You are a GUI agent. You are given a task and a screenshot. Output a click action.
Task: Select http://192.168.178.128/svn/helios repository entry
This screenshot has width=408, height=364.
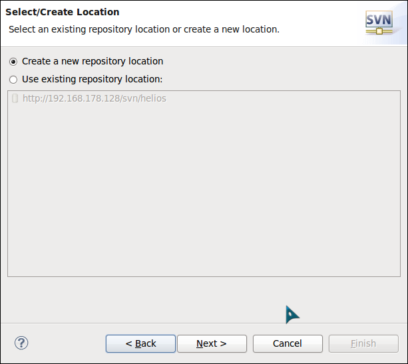(95, 98)
